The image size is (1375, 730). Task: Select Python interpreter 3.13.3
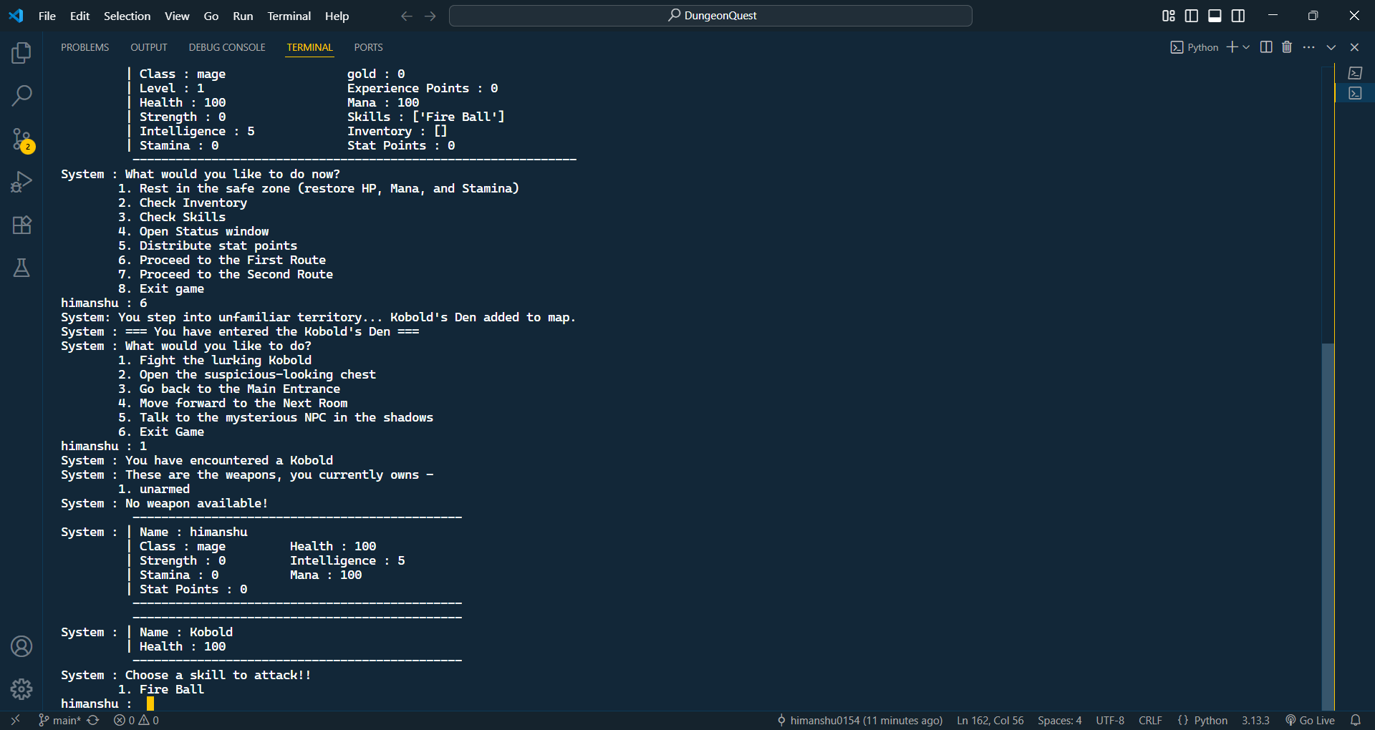click(x=1255, y=721)
